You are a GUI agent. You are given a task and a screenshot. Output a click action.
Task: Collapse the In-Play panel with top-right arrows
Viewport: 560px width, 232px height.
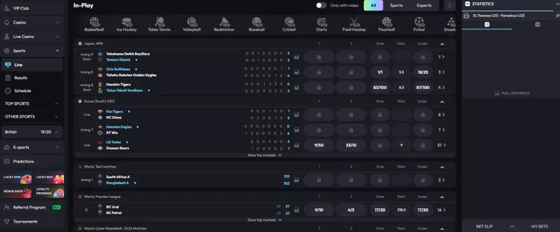pos(450,6)
